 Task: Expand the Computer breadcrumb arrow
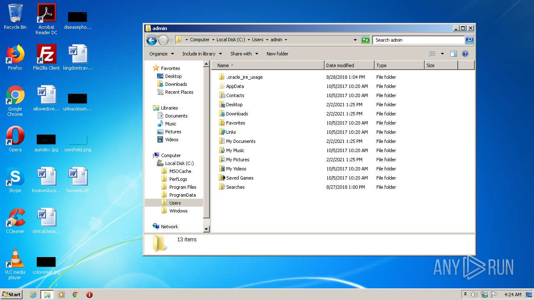(213, 40)
